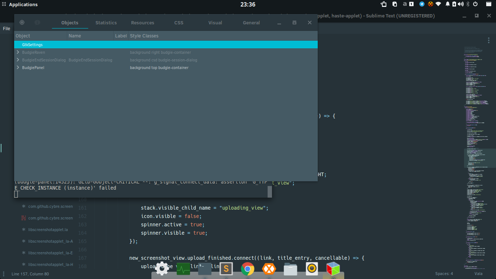Viewport: 496px width, 279px height.
Task: Close the Sublime Text window
Action: click(x=488, y=16)
